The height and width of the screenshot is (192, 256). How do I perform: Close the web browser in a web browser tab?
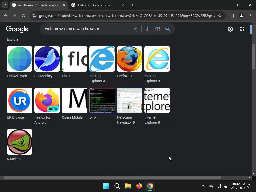click(64, 5)
